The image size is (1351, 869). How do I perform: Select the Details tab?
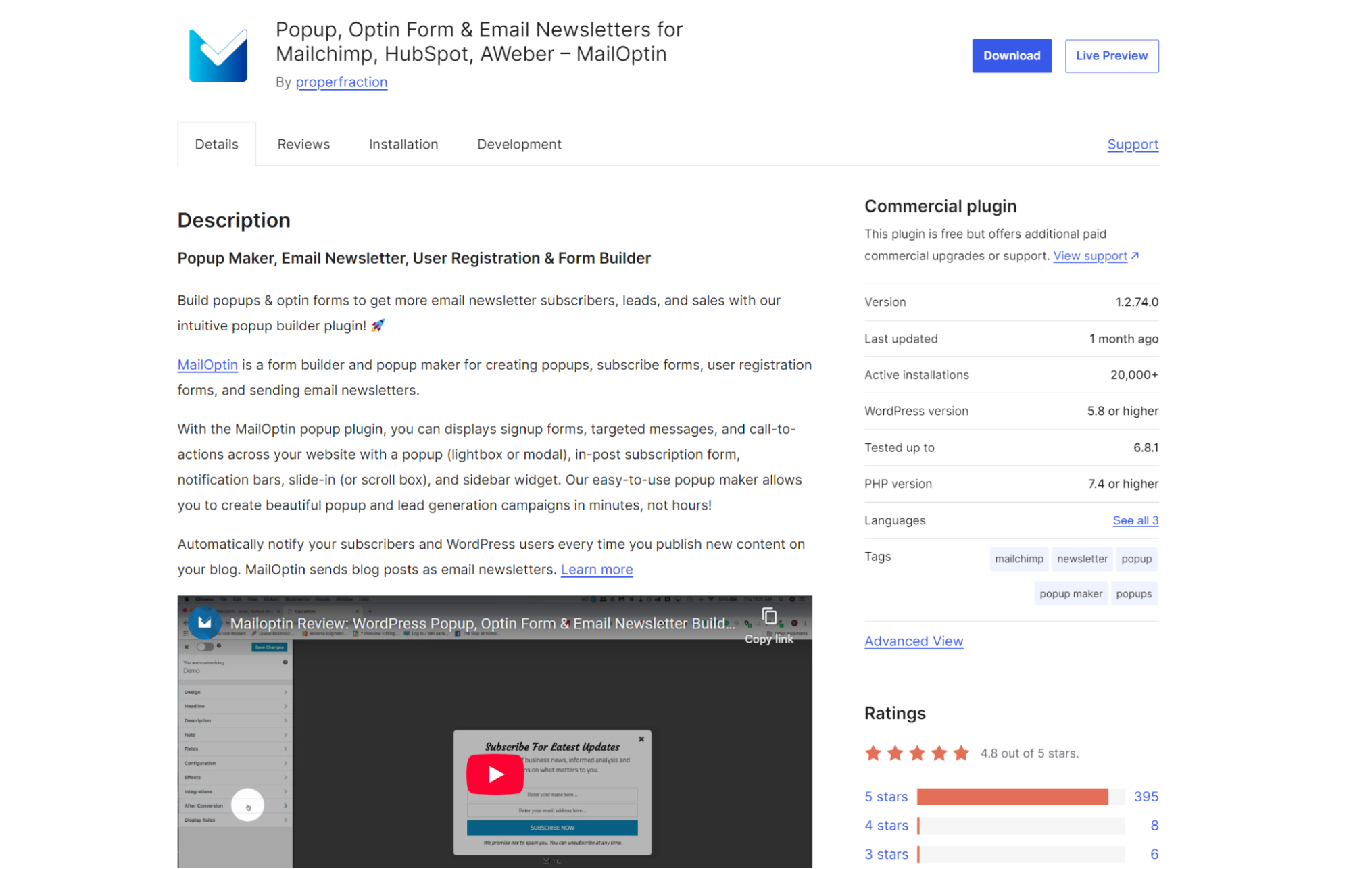216,144
